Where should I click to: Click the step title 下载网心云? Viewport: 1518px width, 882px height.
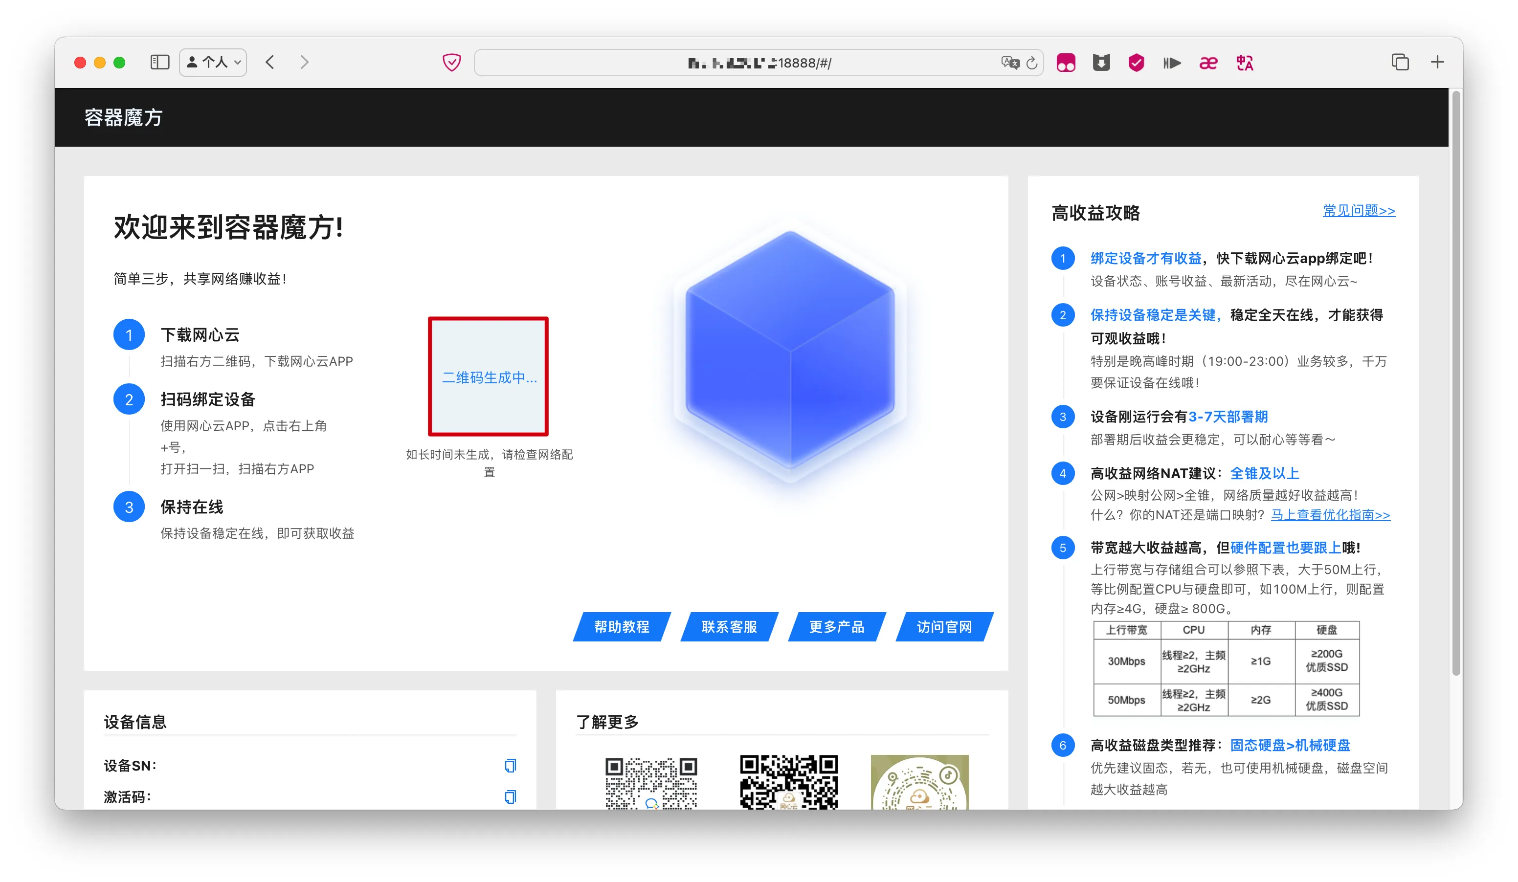pos(200,335)
